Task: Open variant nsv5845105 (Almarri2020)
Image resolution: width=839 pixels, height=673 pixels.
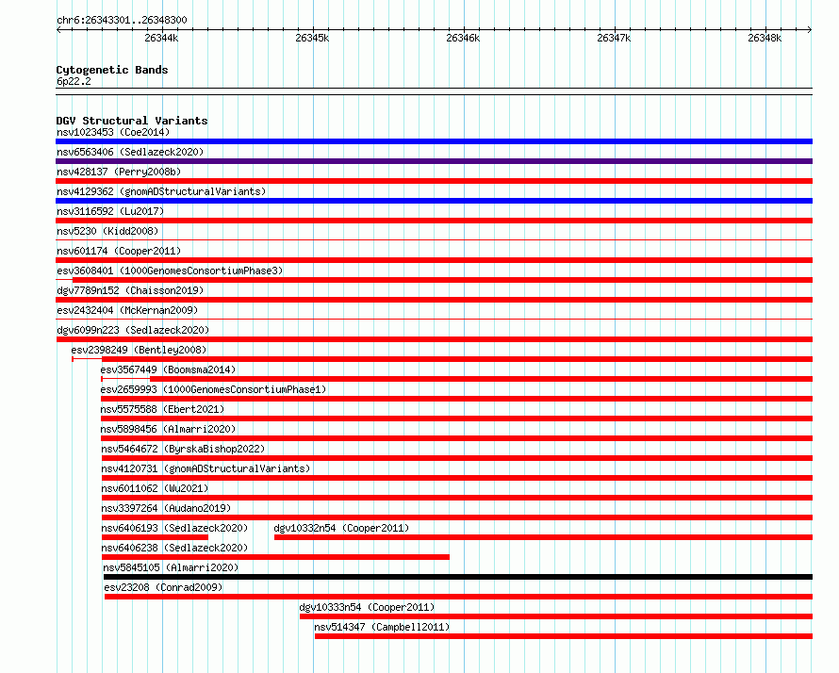Action: tap(171, 567)
